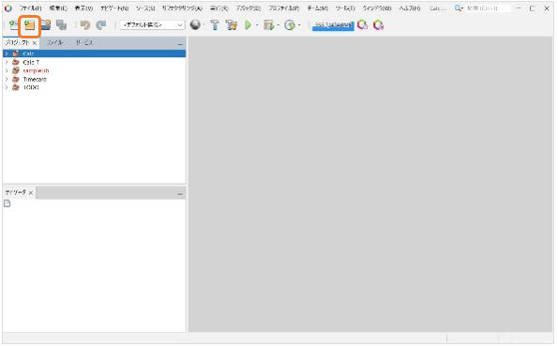558x347 pixels.
Task: Switch to the ファイル tab in side panel
Action: click(x=54, y=42)
